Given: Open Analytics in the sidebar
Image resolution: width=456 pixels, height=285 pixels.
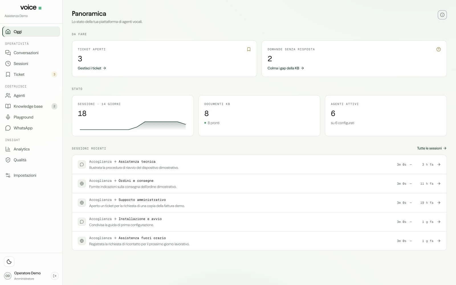Looking at the screenshot, I should click(31, 149).
